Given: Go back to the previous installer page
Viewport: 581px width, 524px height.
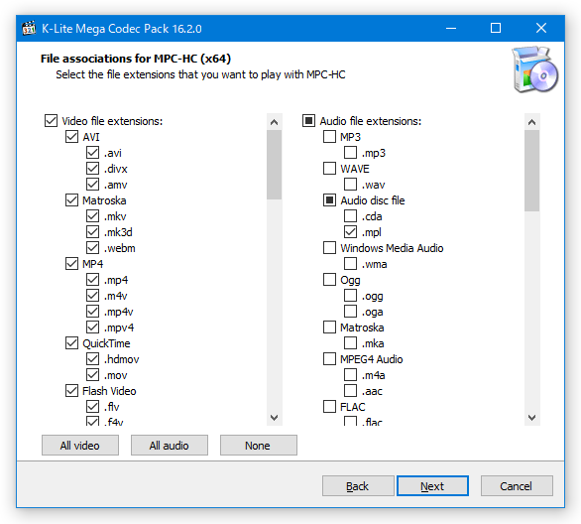Looking at the screenshot, I should coord(358,486).
